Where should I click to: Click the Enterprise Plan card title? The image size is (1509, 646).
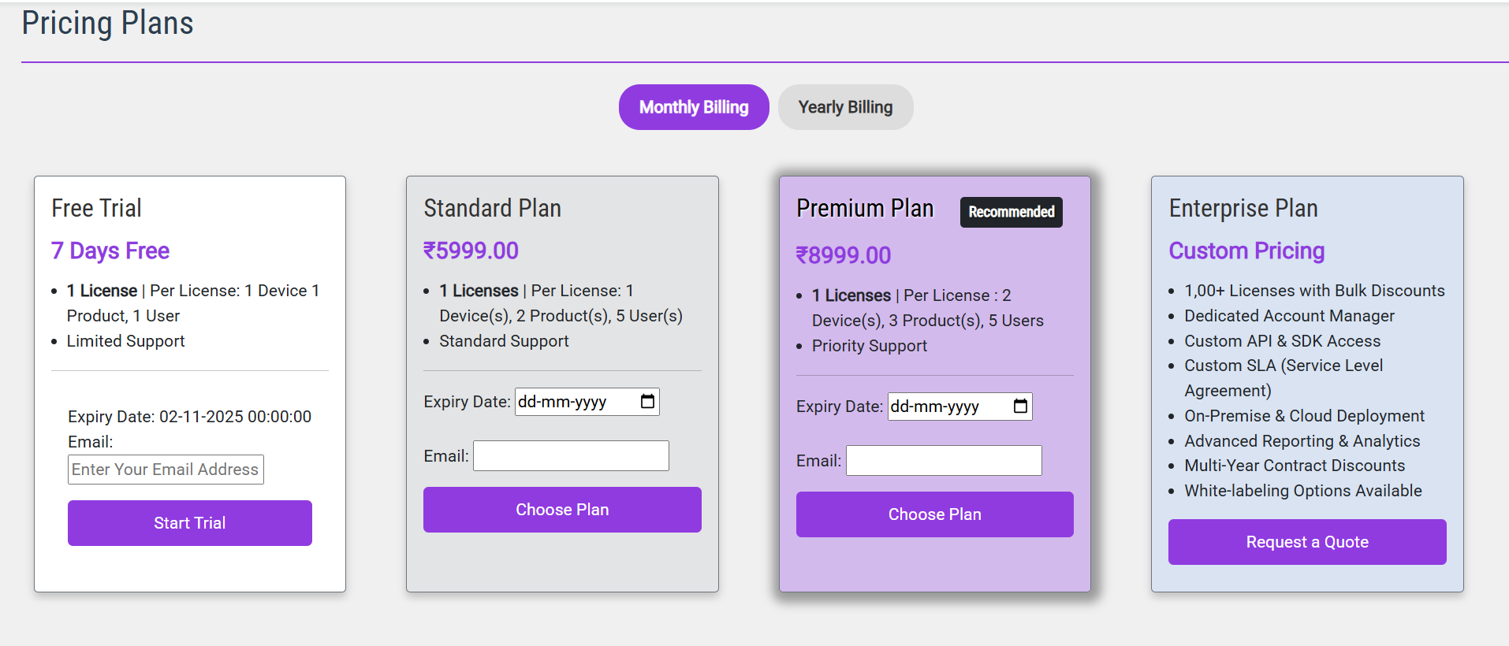pos(1243,207)
